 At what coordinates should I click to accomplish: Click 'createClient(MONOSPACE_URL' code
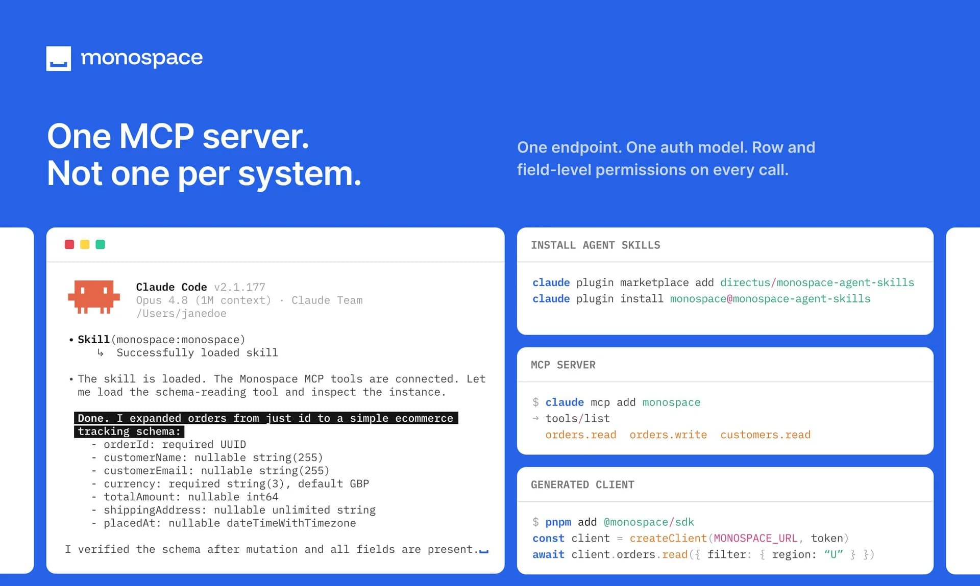click(x=713, y=539)
